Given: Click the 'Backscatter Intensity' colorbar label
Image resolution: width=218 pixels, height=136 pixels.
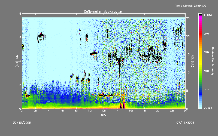Looking at the screenshot, I should click(213, 61).
